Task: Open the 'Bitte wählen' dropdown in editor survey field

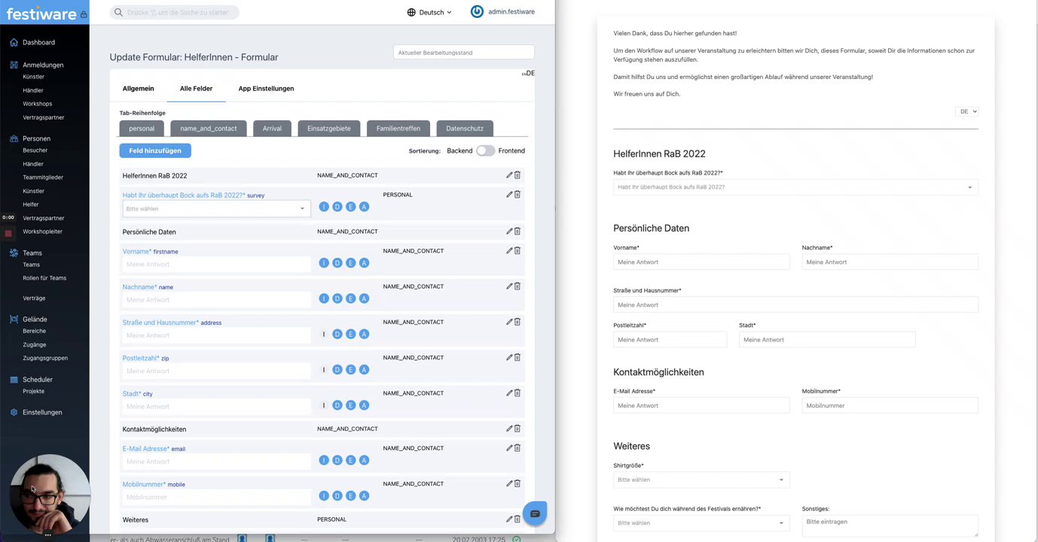Action: 216,209
